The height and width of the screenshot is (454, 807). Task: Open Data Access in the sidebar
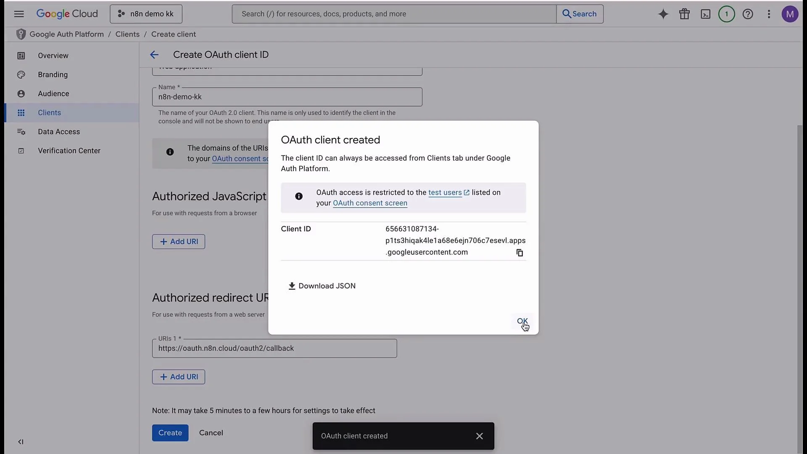tap(71, 132)
